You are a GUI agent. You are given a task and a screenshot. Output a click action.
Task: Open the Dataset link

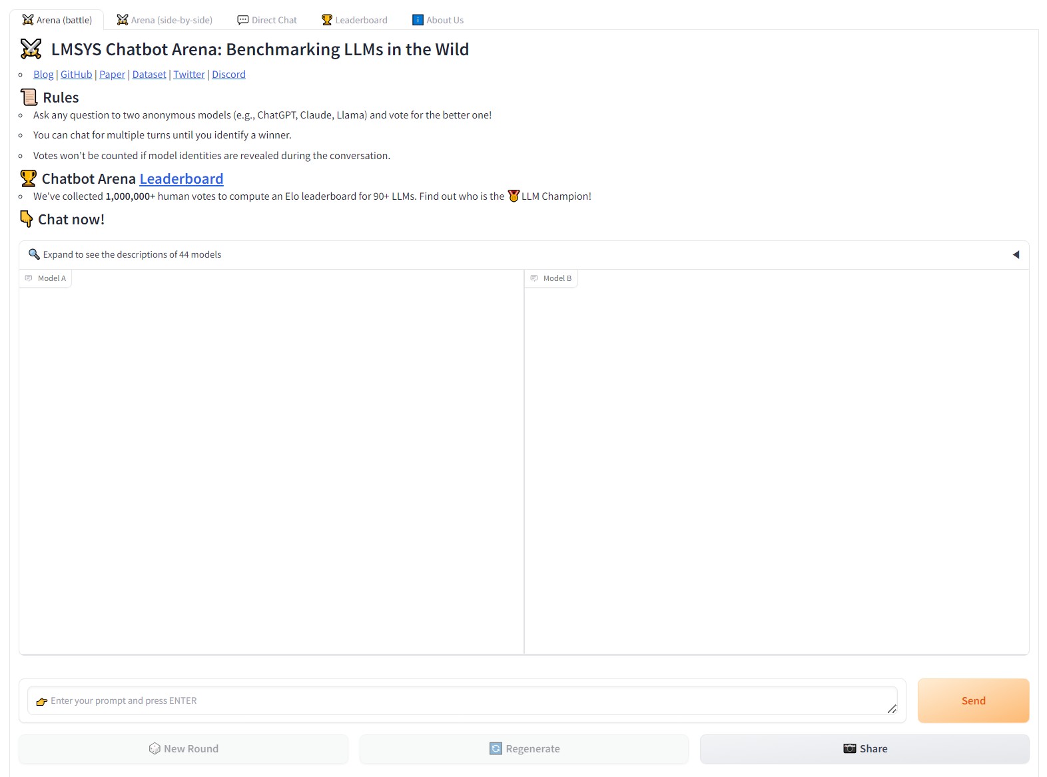149,75
